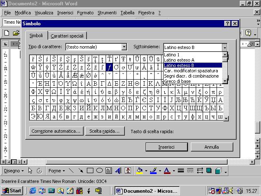The image size is (261, 196).
Task: Open the Forme shapes dropdown
Action: (x=57, y=171)
